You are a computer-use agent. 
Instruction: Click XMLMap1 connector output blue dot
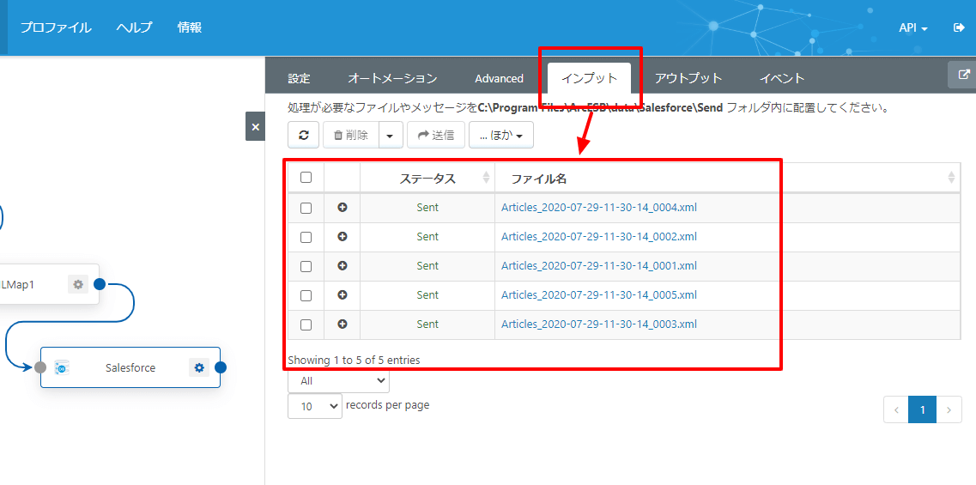click(x=99, y=284)
